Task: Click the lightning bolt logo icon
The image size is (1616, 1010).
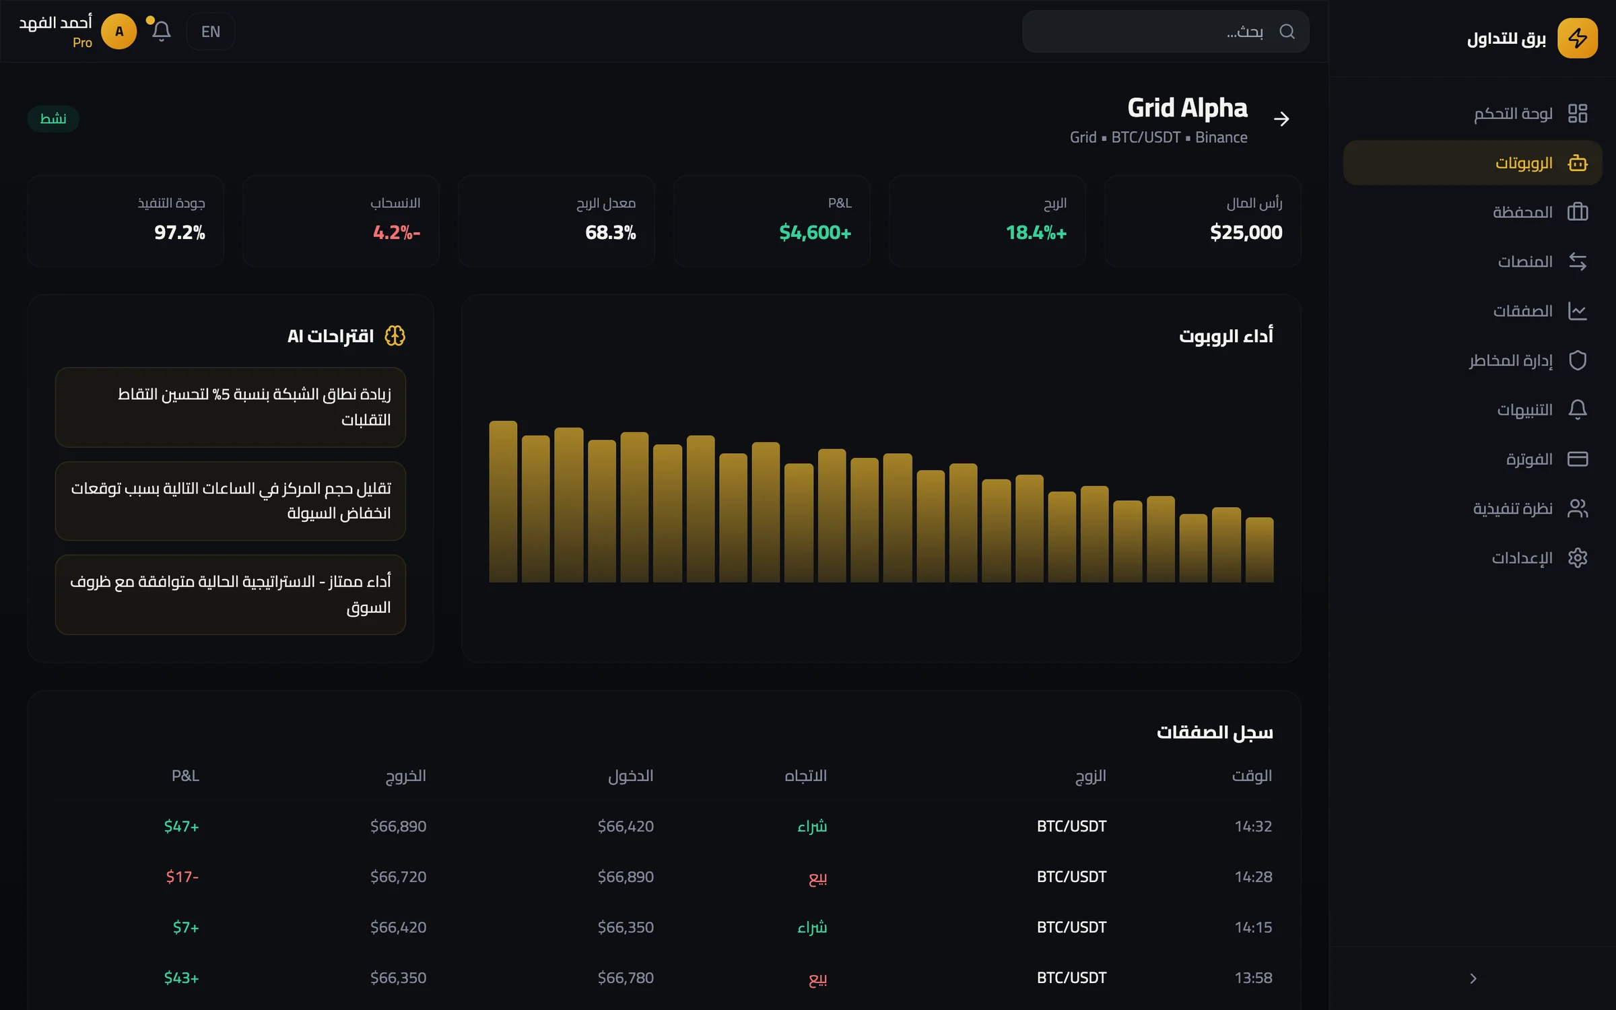Action: pyautogui.click(x=1577, y=38)
